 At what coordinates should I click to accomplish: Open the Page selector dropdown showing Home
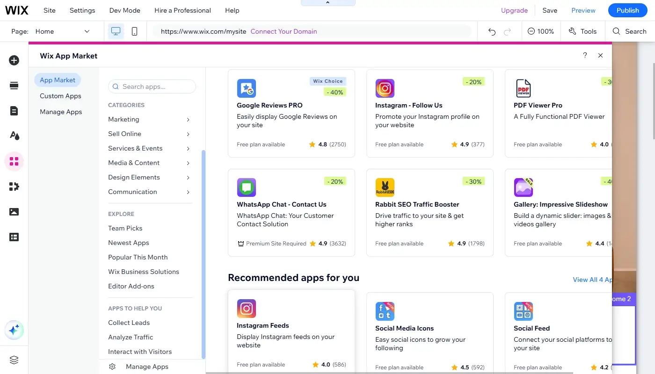(x=64, y=31)
